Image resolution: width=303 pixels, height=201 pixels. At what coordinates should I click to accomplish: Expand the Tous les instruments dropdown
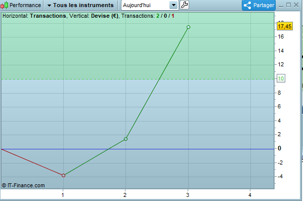[x=81, y=5]
